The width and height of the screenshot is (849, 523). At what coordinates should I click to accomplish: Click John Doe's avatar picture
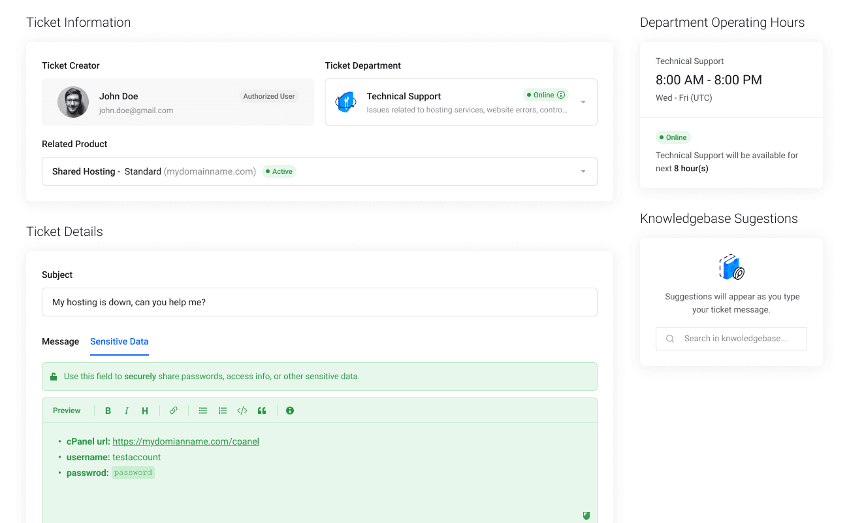(73, 102)
